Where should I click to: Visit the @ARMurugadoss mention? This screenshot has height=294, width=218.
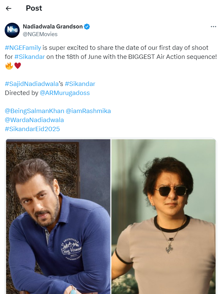[x=65, y=93]
